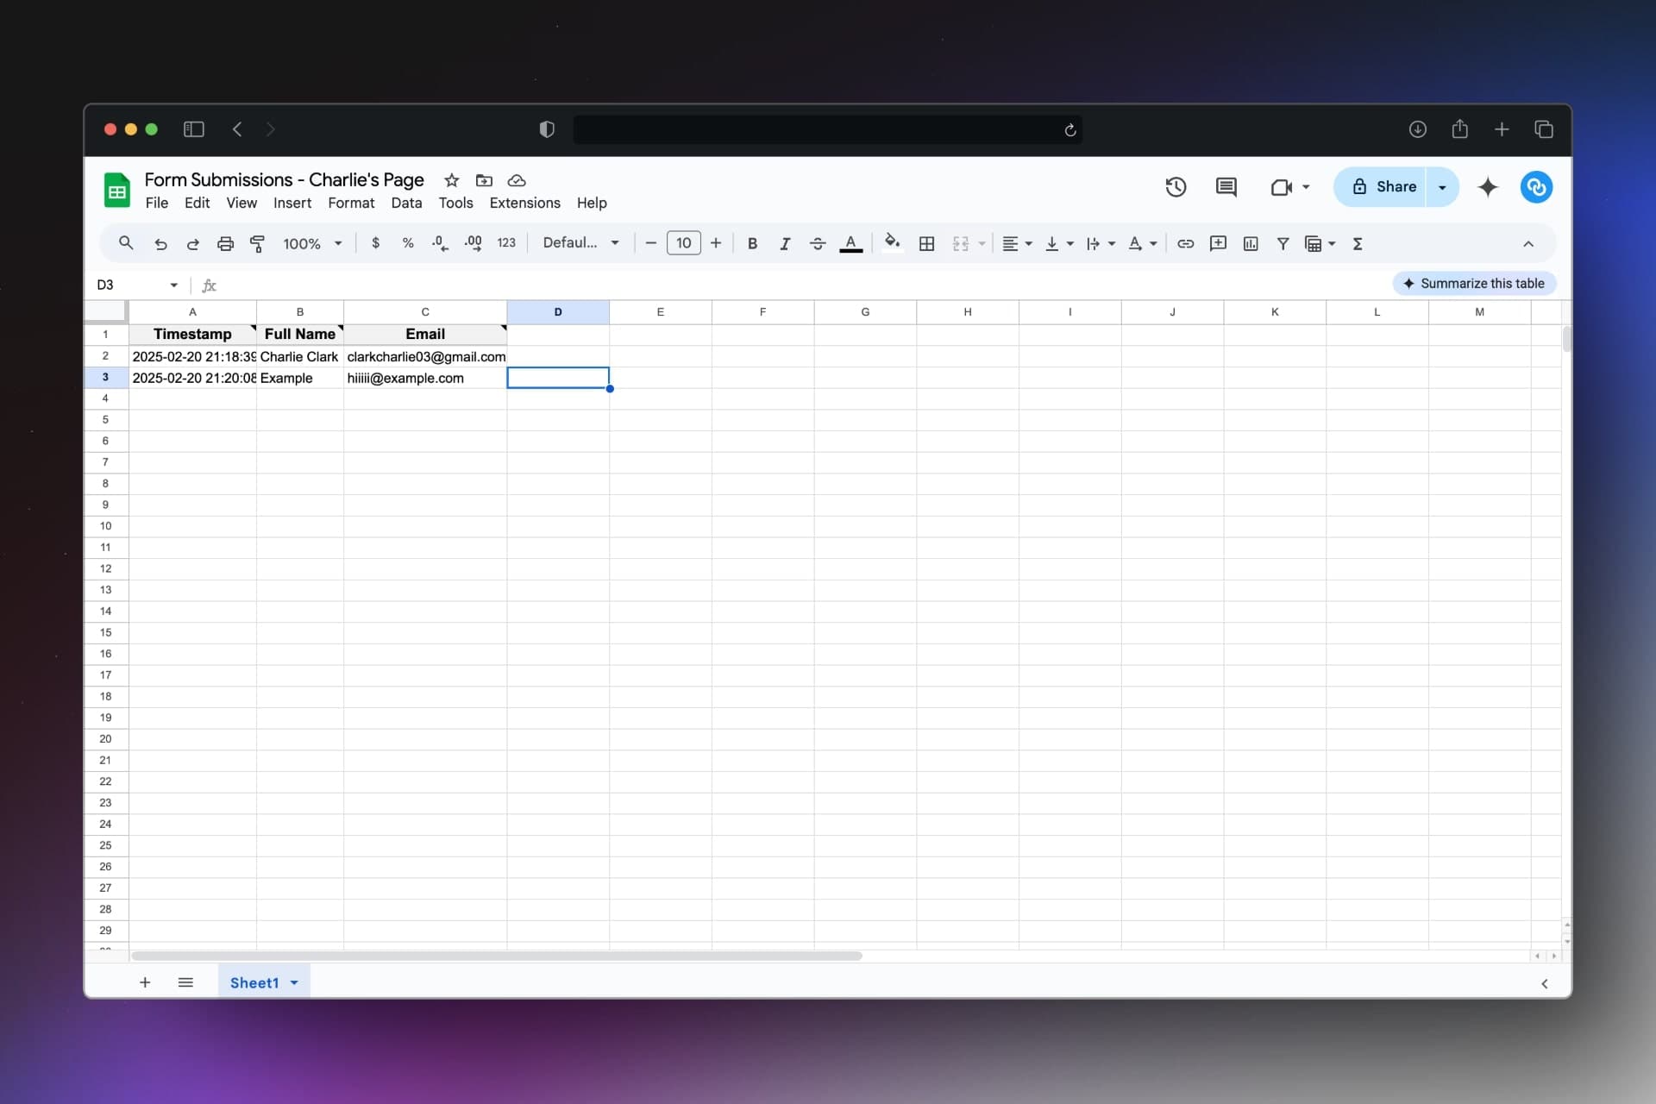
Task: Click the browser share icon
Action: [x=1459, y=129]
